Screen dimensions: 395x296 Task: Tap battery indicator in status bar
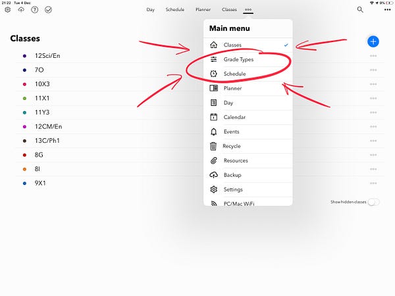coord(389,3)
